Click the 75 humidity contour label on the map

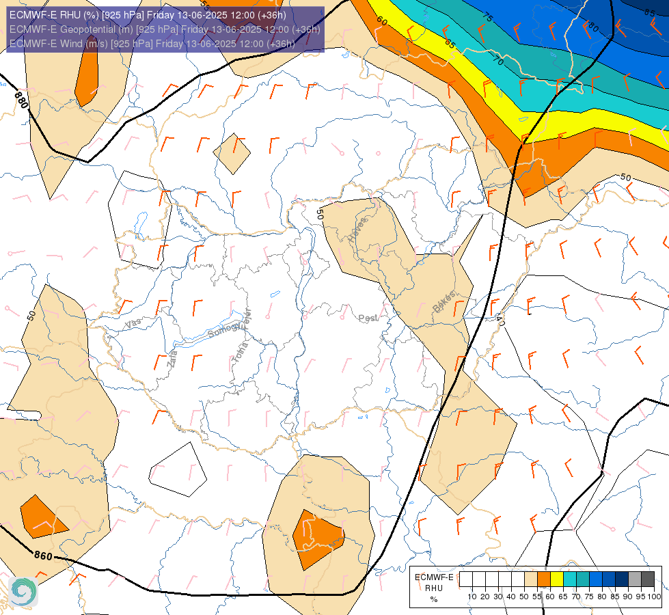[x=488, y=16]
